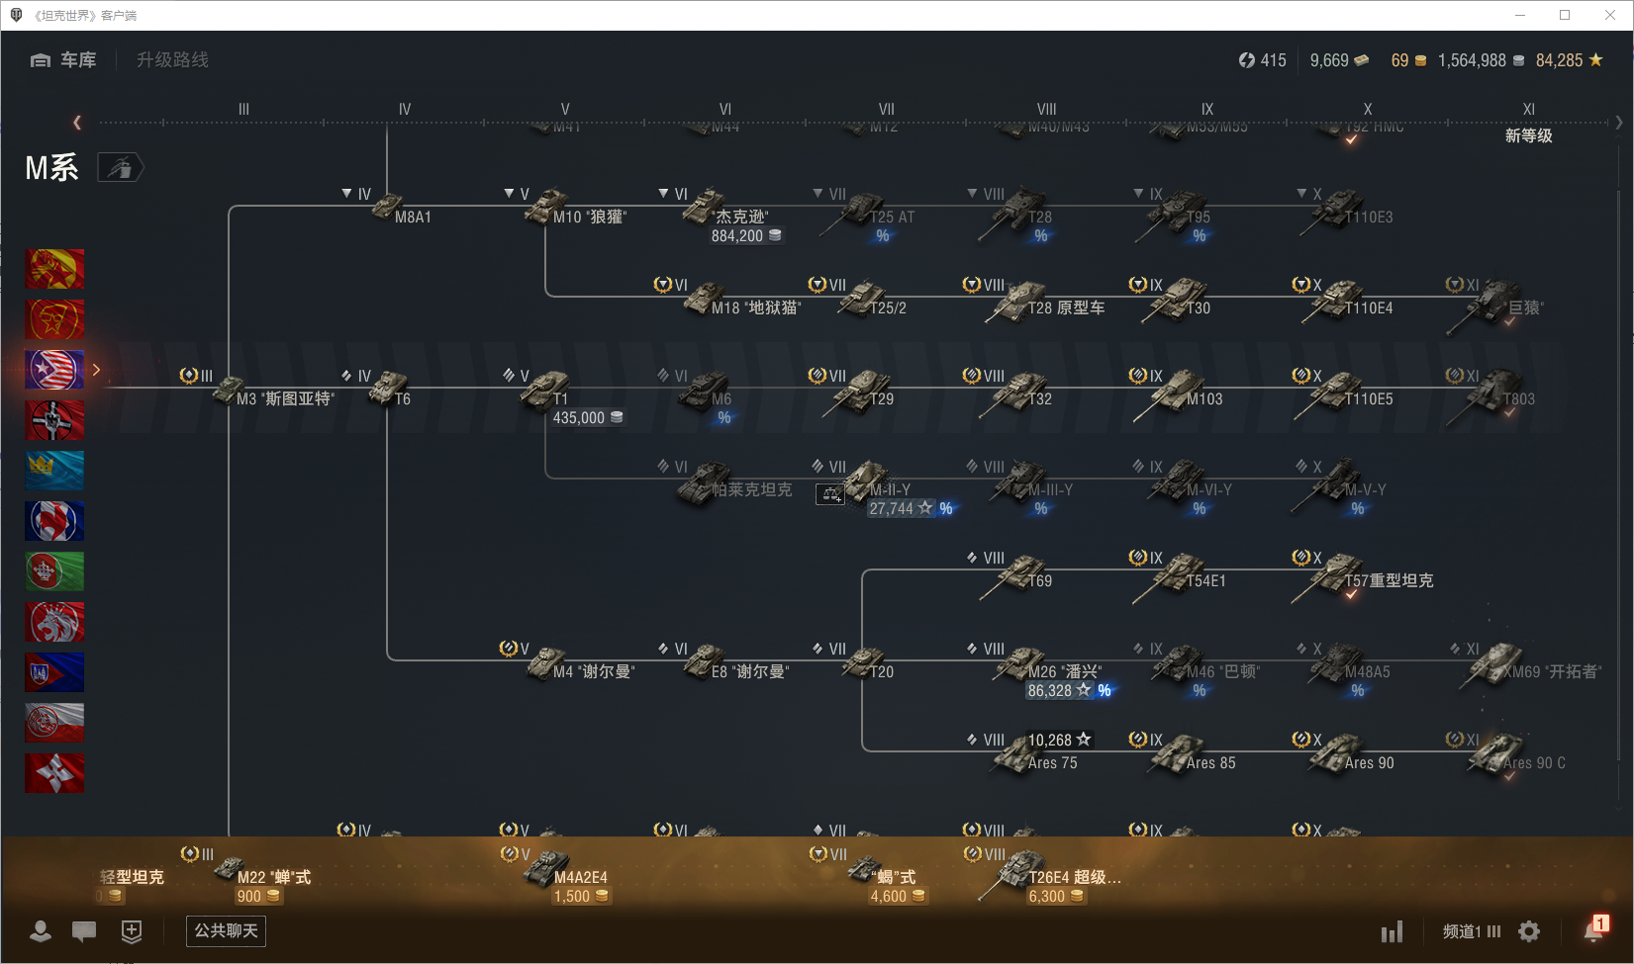The image size is (1634, 964).
Task: Open the bar chart icon at bottom right
Action: coord(1392,931)
